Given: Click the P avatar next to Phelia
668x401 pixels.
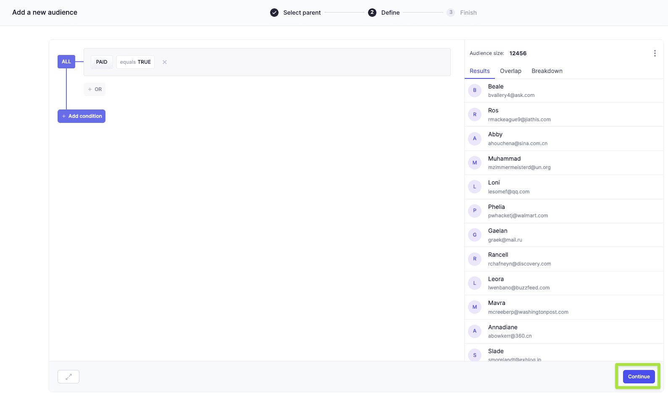Looking at the screenshot, I should (x=475, y=211).
